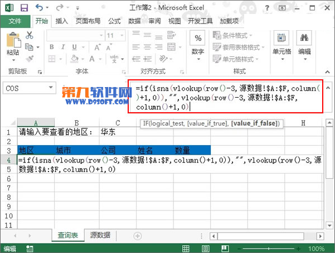Viewport: 335px width, 253px height.
Task: Select the 查询表 sheet tab
Action: [x=68, y=235]
